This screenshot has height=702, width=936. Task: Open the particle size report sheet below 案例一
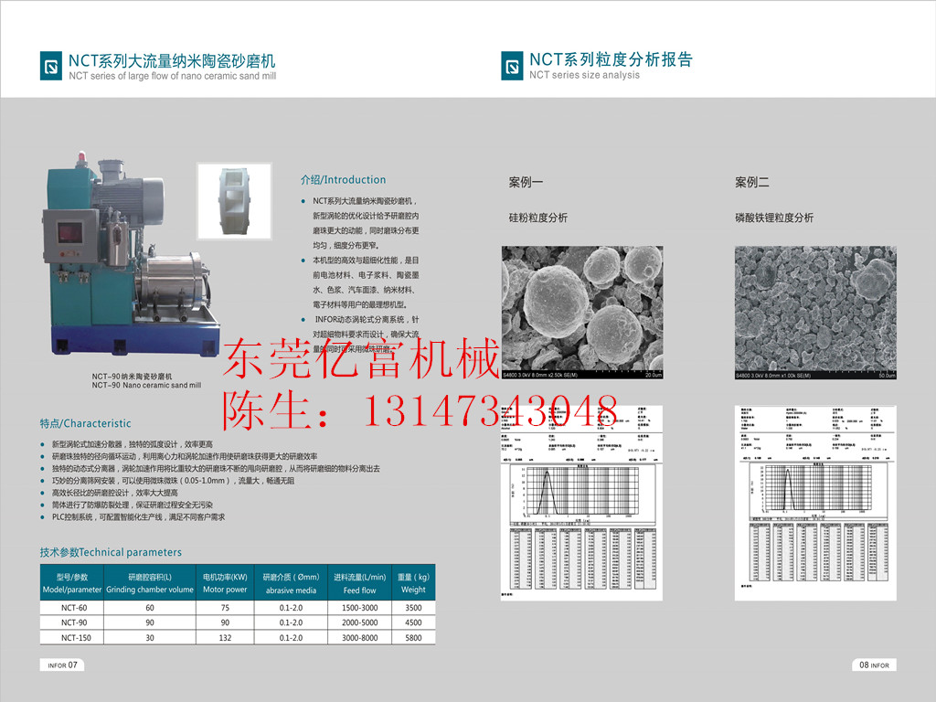[x=582, y=504]
